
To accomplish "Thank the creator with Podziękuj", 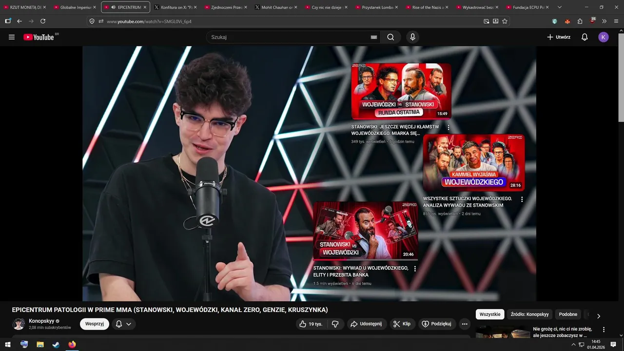I will pos(437,324).
